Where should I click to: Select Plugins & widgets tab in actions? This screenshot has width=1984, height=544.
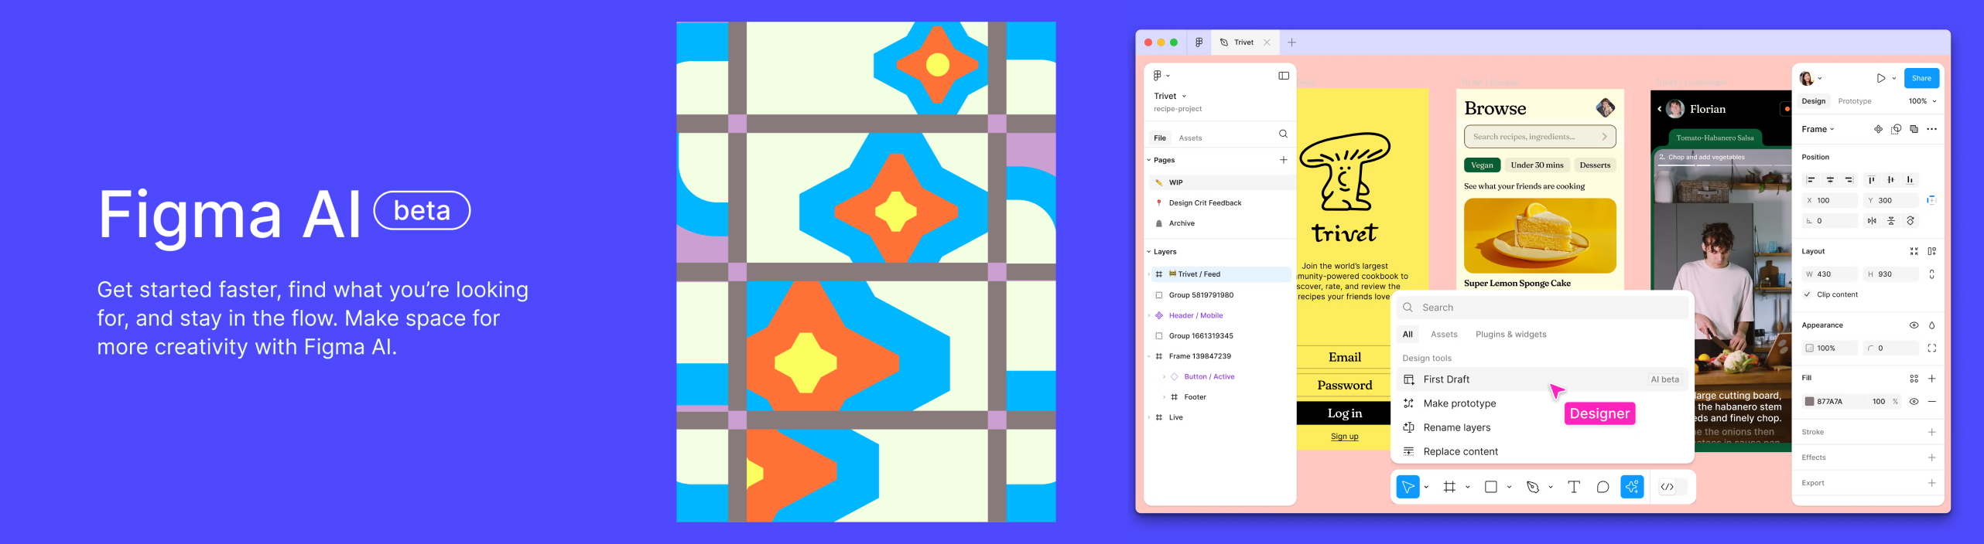1510,335
